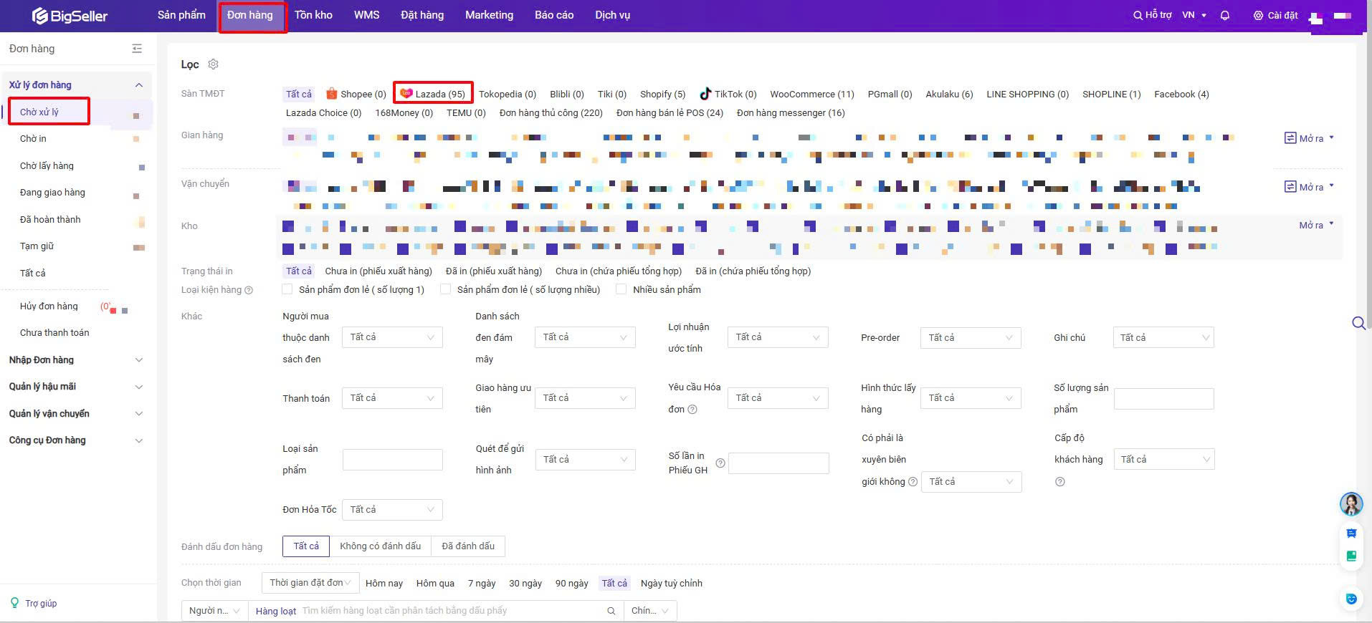Click search icon in batch search box
The height and width of the screenshot is (623, 1372).
611,611
